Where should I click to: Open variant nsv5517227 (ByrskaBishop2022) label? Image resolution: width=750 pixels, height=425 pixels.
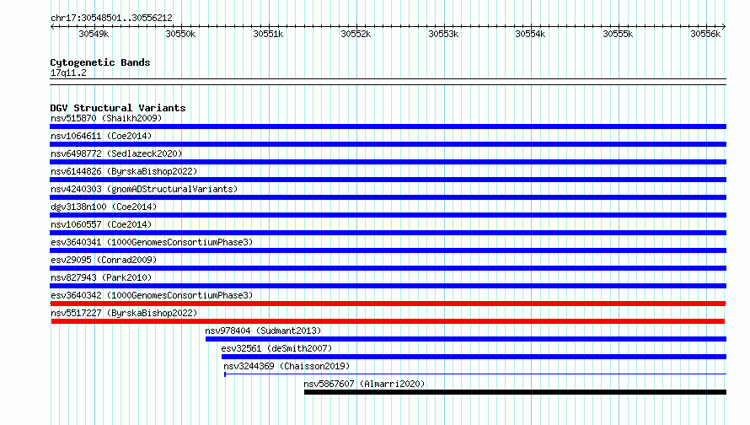(124, 313)
